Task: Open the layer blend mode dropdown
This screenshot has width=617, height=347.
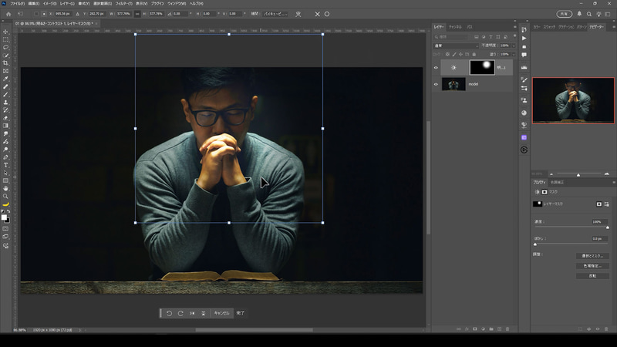Action: point(457,45)
